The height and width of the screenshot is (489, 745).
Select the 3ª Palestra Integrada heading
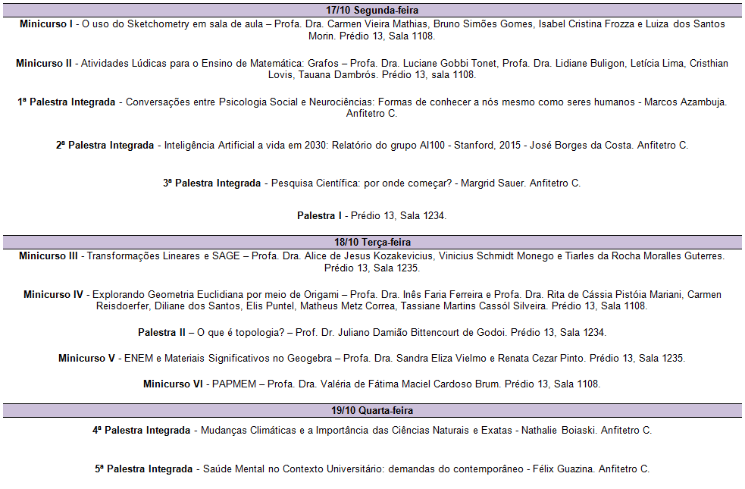(211, 183)
